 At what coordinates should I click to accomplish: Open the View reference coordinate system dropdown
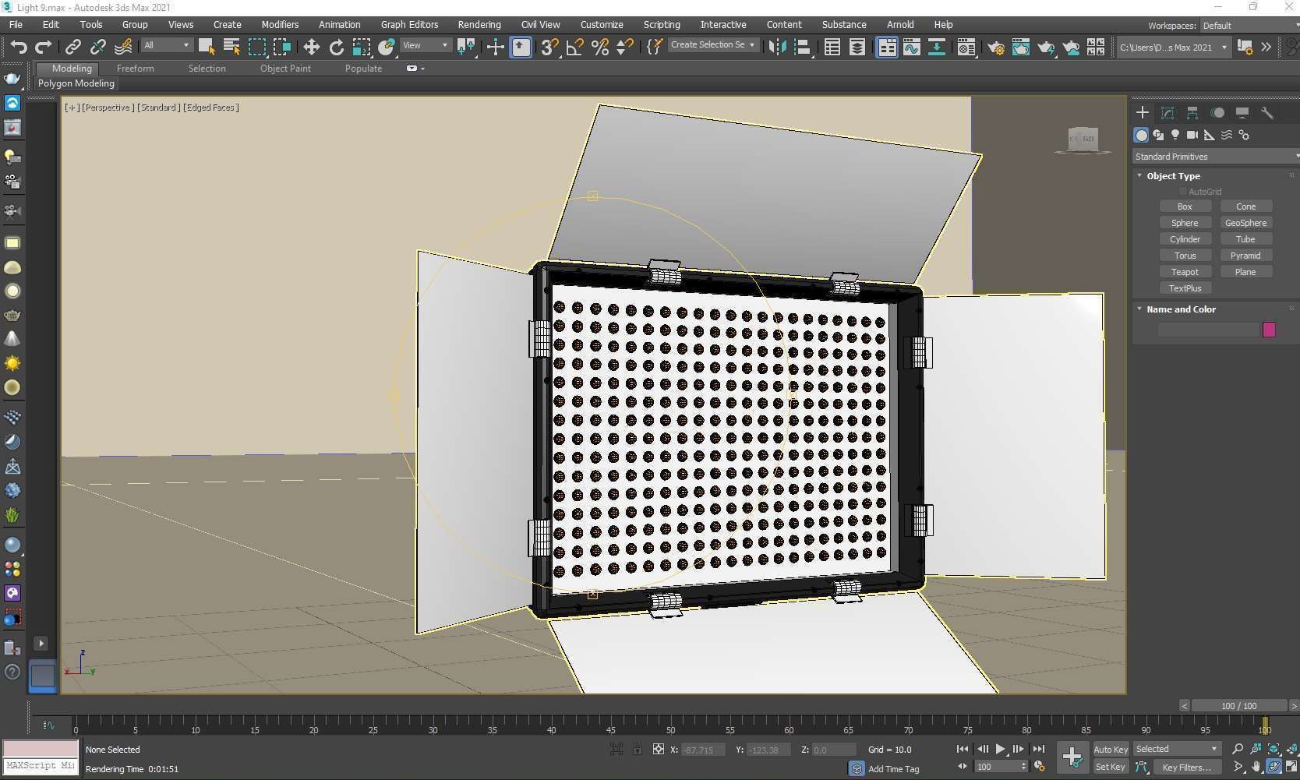[426, 45]
